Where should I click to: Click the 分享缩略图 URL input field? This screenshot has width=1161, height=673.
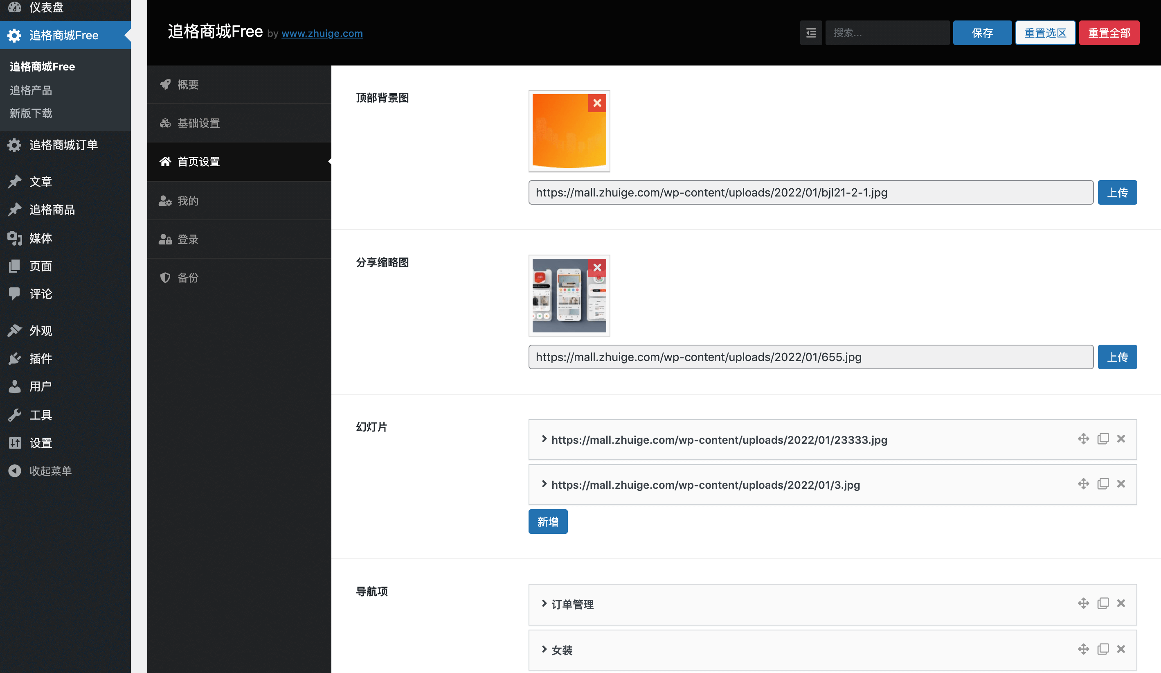click(x=810, y=357)
